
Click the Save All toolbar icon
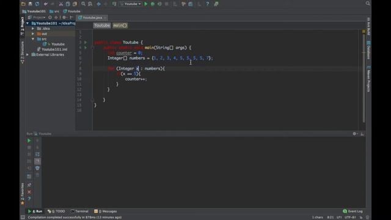30,4
